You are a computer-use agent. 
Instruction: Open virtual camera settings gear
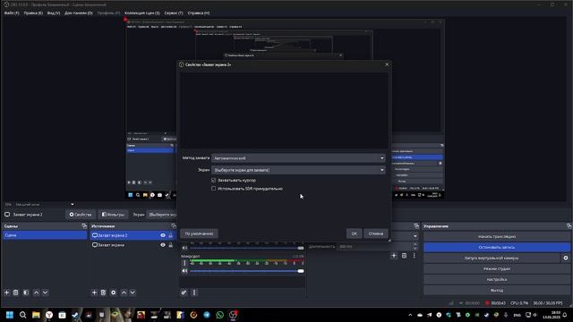(566, 258)
